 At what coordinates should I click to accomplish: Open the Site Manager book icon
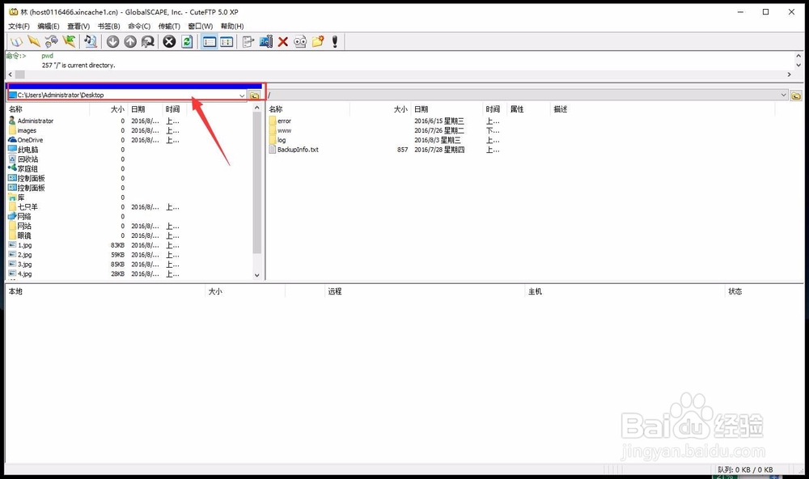pos(16,42)
